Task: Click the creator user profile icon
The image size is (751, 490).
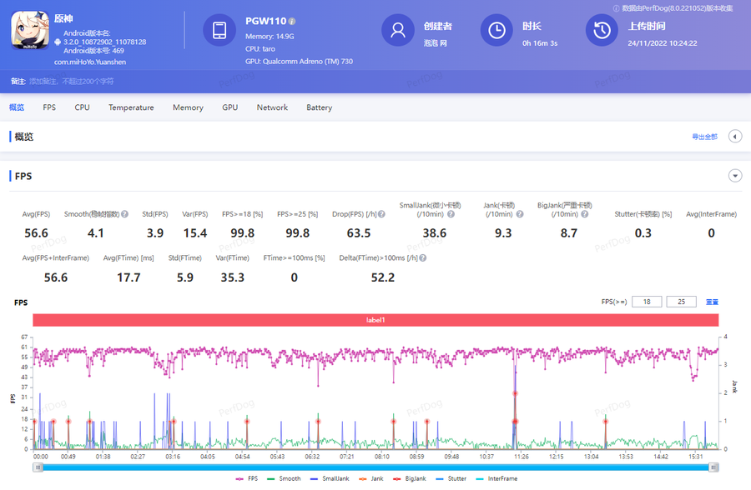Action: point(398,31)
